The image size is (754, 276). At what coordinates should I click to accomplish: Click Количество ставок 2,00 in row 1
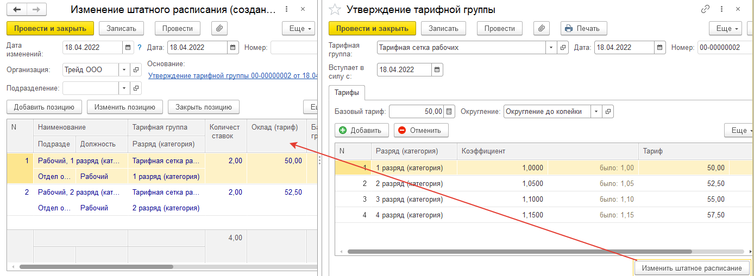226,161
